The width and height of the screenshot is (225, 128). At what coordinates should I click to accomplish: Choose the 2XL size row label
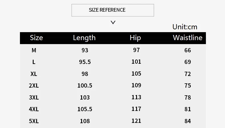click(x=34, y=86)
